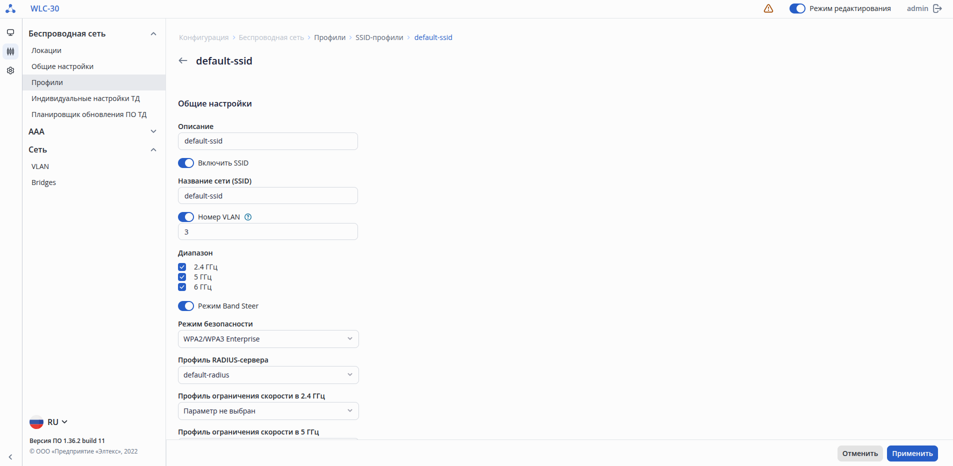Open the Профиль RADIUS-сервера dropdown
This screenshot has width=953, height=466.
click(x=268, y=375)
